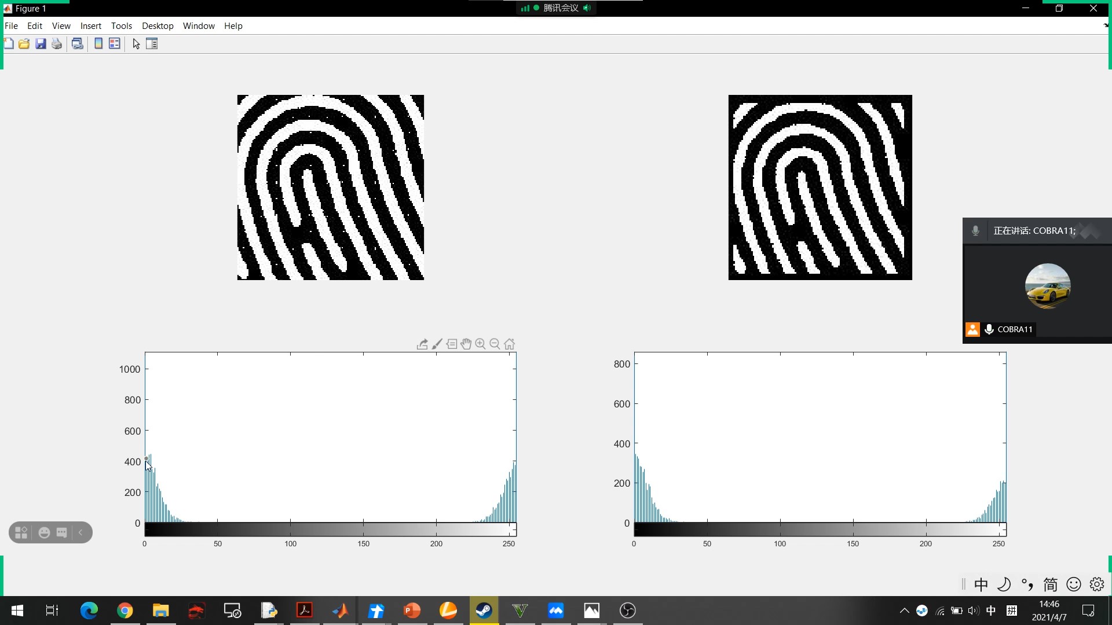Click the volume speaker tray icon
The height and width of the screenshot is (625, 1112).
click(x=974, y=611)
